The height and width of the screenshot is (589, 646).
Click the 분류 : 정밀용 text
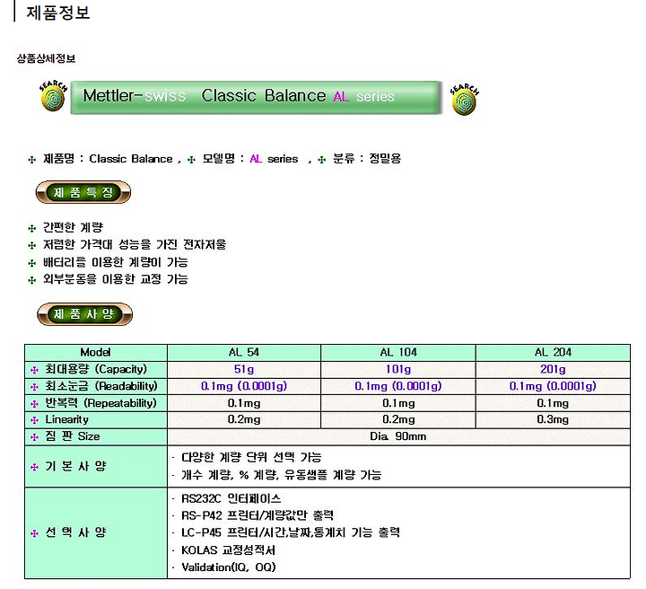(x=367, y=159)
